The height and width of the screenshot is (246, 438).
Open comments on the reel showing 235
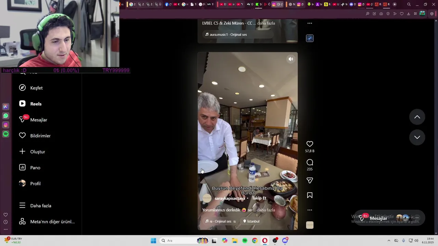[310, 162]
